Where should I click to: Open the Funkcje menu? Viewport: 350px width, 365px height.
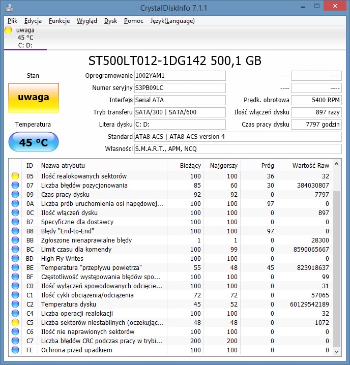(x=59, y=21)
